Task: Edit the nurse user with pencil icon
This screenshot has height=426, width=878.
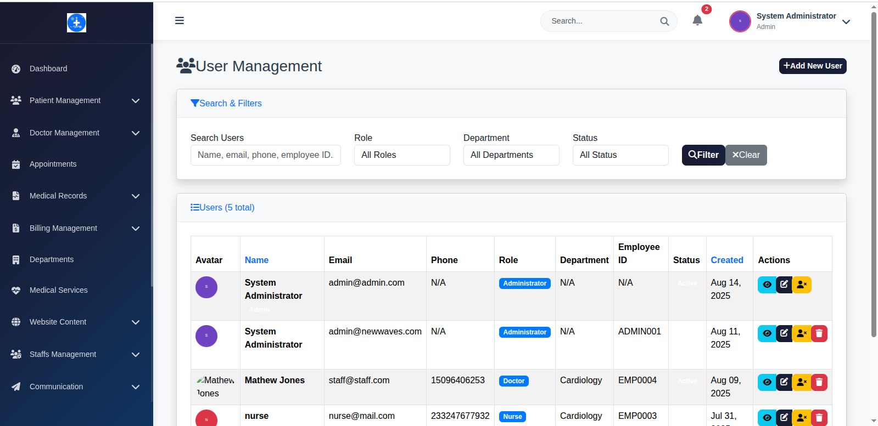Action: point(784,418)
